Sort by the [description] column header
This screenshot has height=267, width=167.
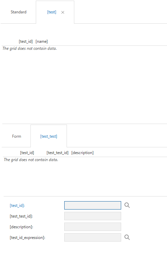[x=82, y=153]
